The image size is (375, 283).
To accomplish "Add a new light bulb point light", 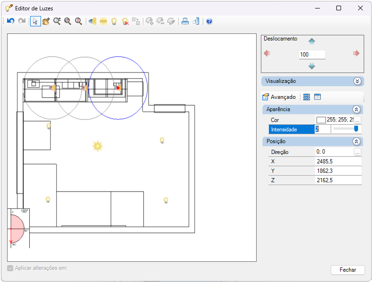I will click(x=114, y=21).
